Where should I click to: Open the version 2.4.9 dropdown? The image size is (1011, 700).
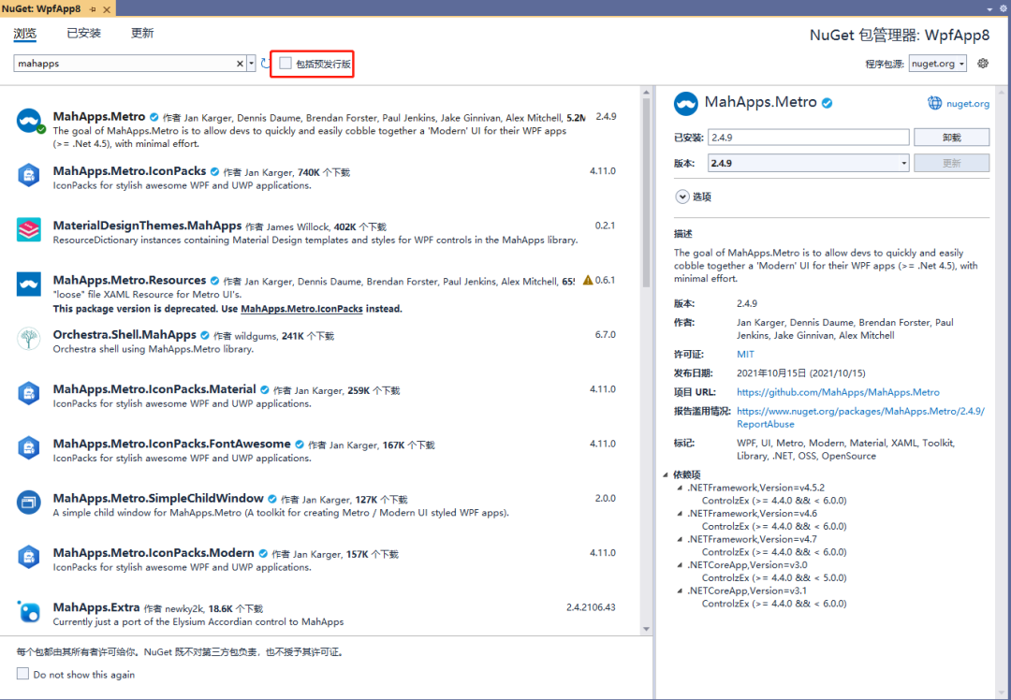[809, 163]
